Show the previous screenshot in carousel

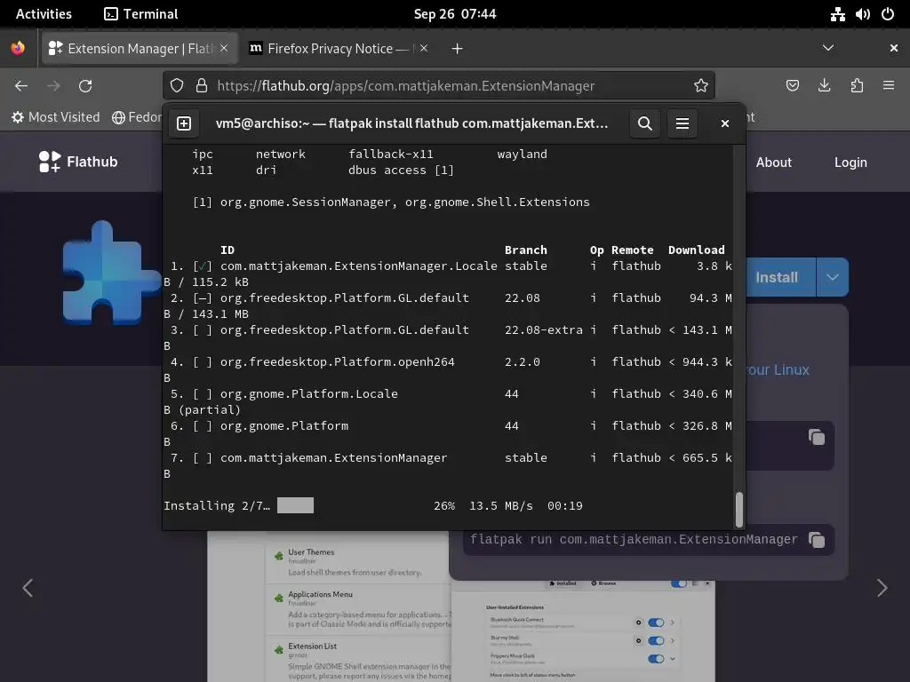(x=28, y=588)
